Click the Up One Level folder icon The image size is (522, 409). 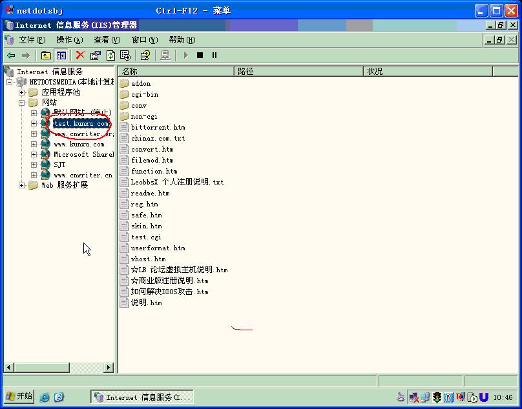[x=46, y=55]
